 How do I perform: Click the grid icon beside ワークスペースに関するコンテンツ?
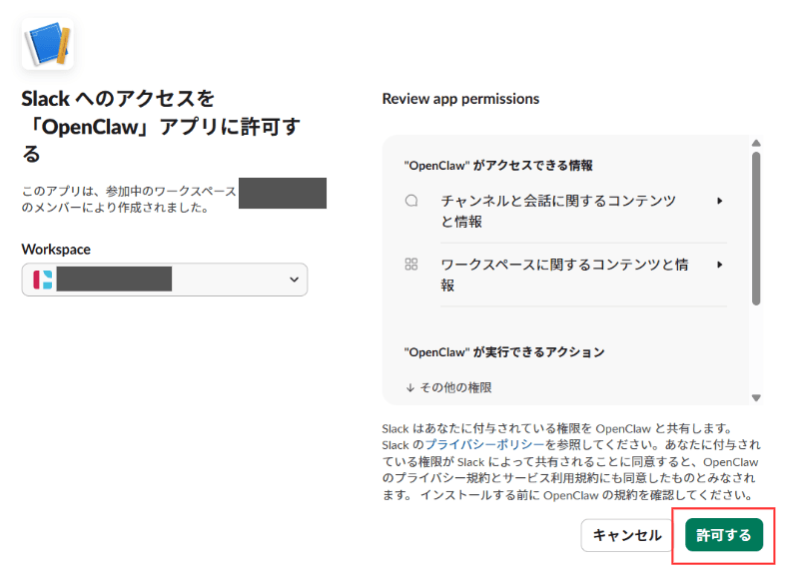(x=410, y=265)
